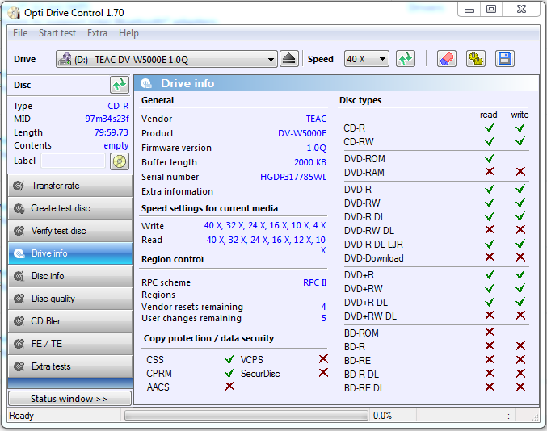This screenshot has height=431, width=547.
Task: Click the BD-ROM disc type label
Action: 361,333
